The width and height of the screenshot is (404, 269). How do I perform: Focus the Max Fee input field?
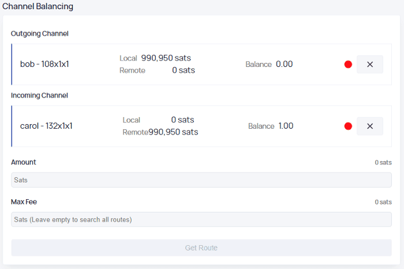(x=201, y=219)
